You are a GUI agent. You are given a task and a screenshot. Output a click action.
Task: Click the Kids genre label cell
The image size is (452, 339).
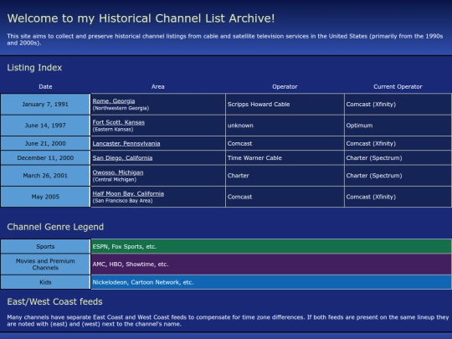pos(45,282)
